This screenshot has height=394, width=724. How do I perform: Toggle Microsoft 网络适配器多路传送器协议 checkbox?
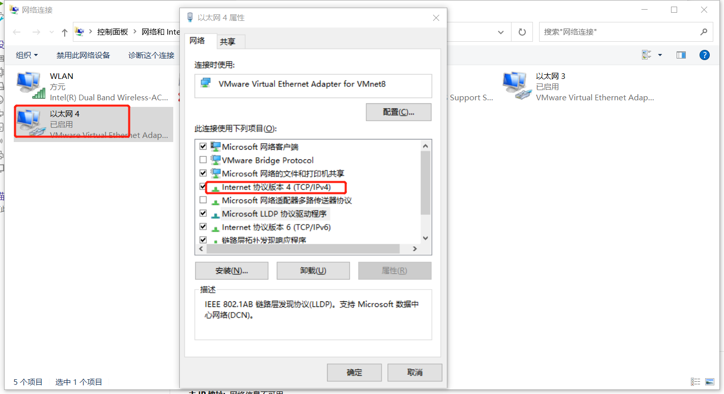tap(203, 200)
